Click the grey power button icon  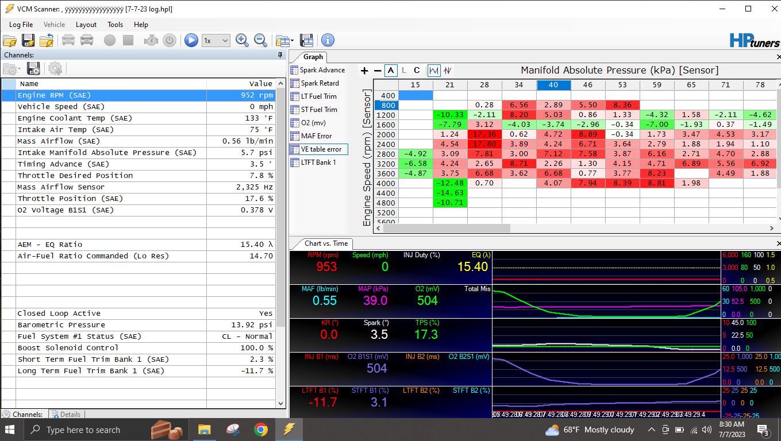[169, 40]
